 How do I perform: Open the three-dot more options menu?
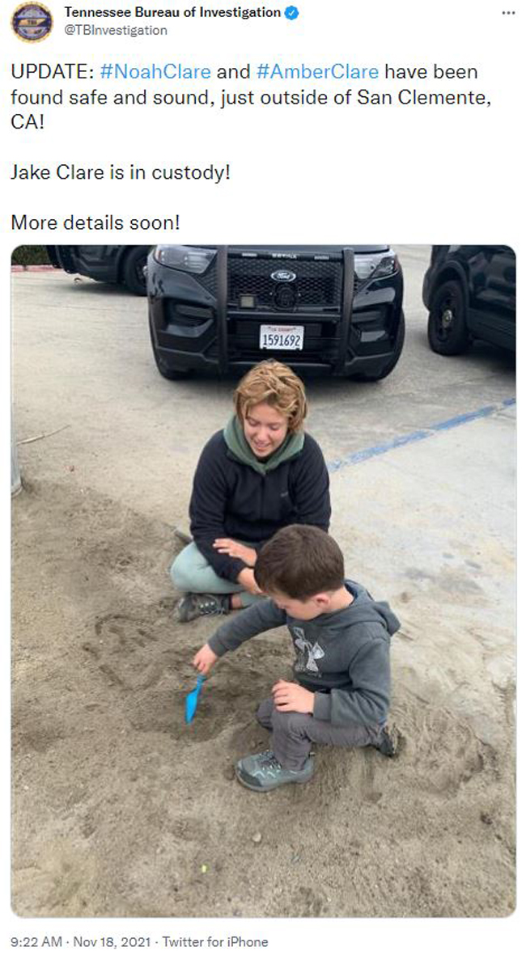pos(508,13)
